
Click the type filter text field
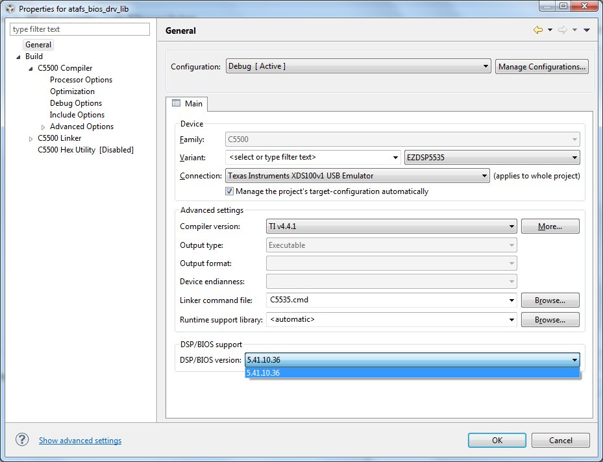point(80,29)
